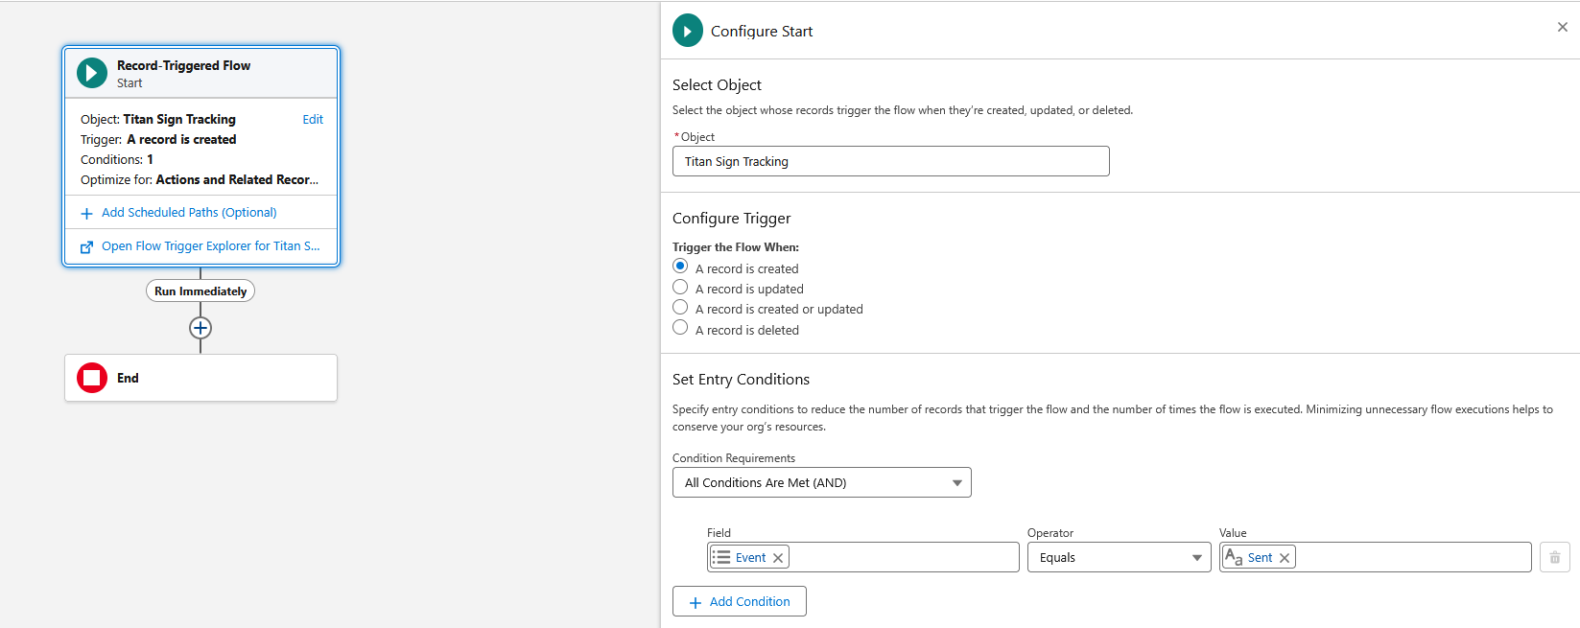
Task: Click Edit link on Start card
Action: (313, 119)
